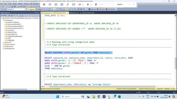Screen dimensions: 177x99
Task: Mute the system speaker audio in recorder
Action: click(x=79, y=4)
